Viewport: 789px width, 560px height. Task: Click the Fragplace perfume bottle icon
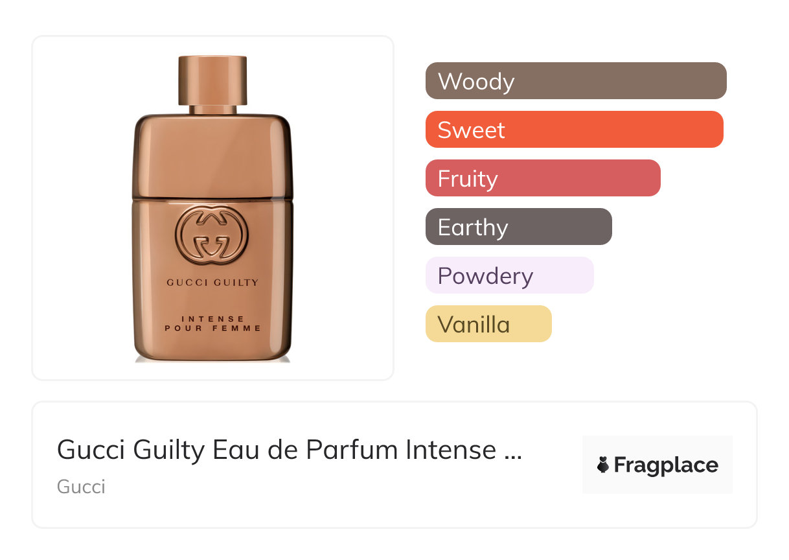click(603, 465)
